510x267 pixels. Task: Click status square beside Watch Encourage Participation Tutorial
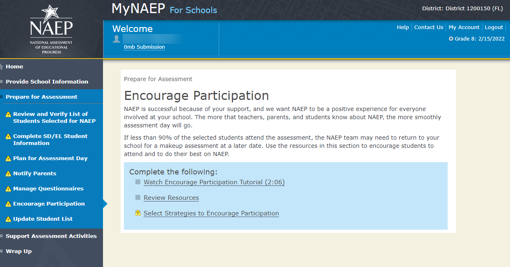point(138,182)
